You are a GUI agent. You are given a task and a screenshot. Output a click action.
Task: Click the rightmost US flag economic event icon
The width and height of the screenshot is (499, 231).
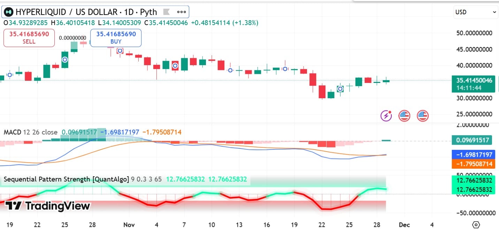click(x=423, y=115)
